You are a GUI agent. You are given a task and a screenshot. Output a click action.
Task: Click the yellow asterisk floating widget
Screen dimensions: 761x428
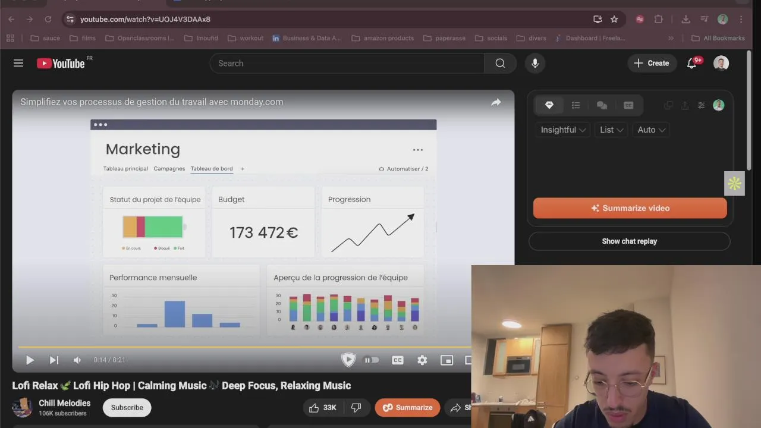point(734,184)
